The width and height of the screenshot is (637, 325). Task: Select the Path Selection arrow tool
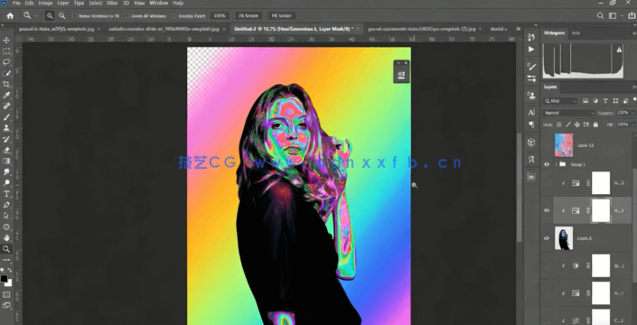tap(6, 216)
